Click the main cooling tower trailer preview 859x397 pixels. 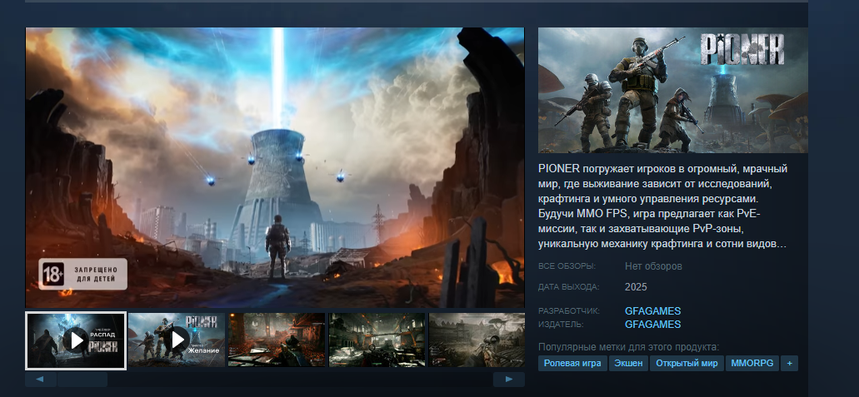click(275, 167)
